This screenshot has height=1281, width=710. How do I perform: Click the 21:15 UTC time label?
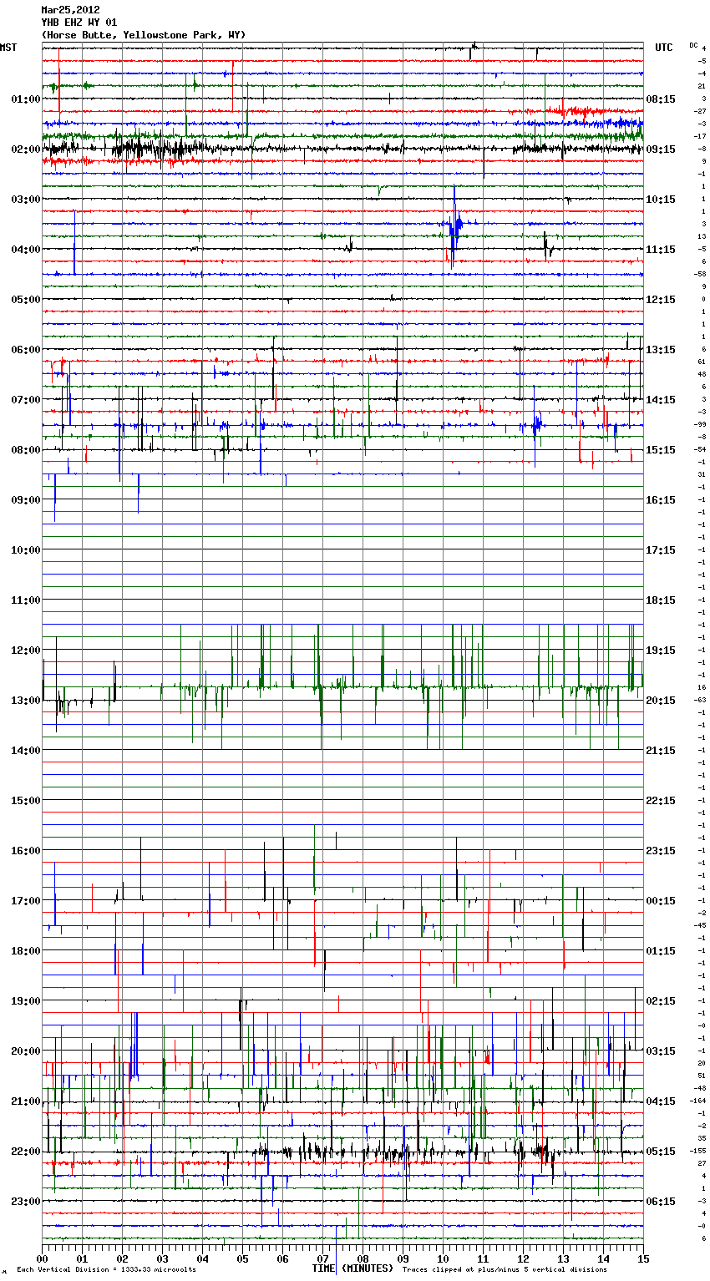tap(661, 750)
